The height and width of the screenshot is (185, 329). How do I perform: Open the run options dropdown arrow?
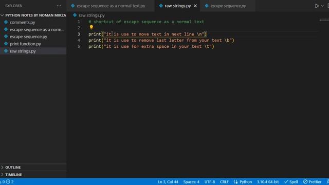tap(322, 6)
